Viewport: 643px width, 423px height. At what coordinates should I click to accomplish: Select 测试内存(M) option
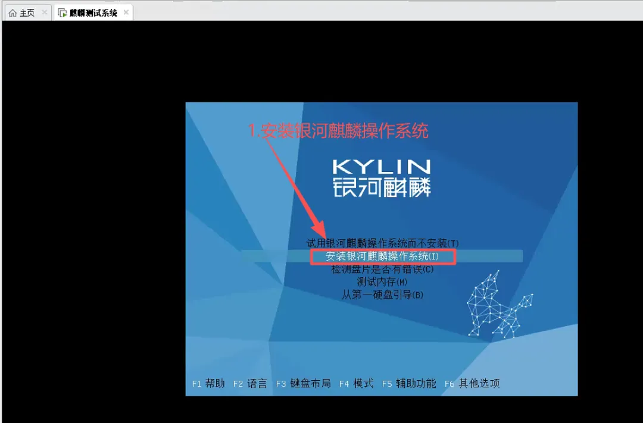pos(382,282)
